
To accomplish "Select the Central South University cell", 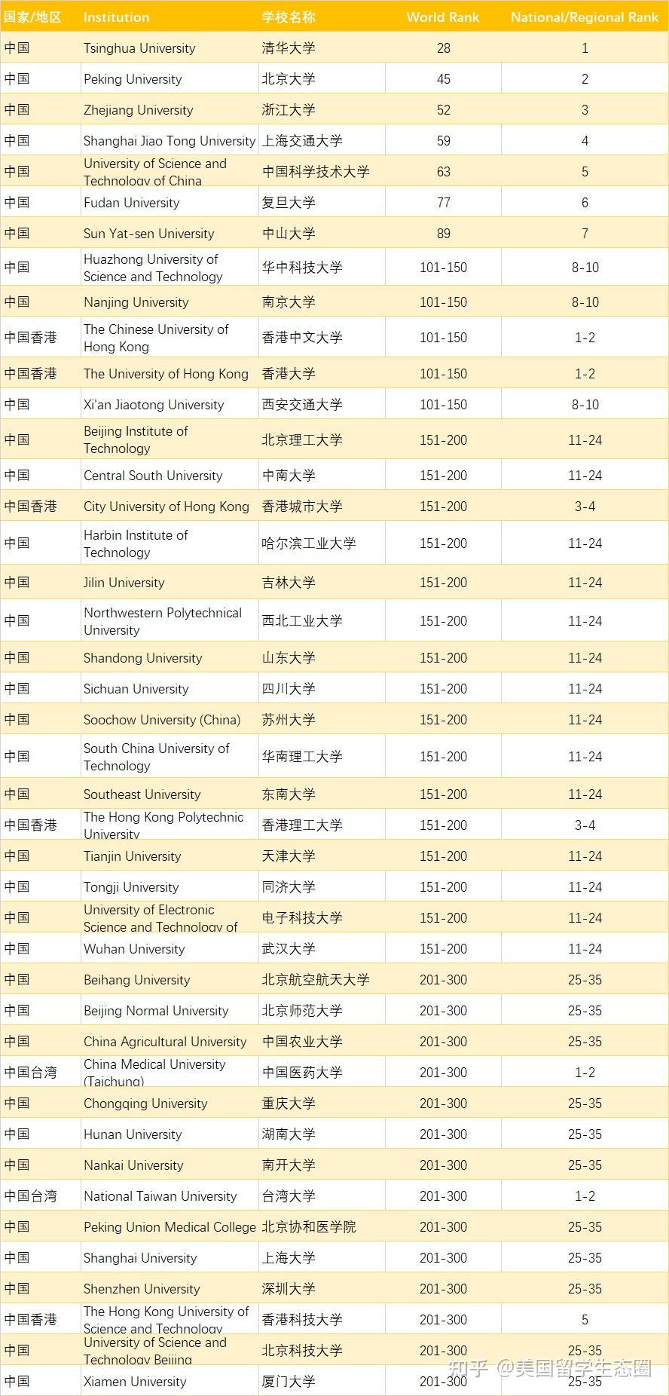I will point(170,476).
